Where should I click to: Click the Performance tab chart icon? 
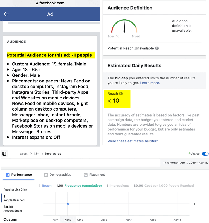click(8, 175)
